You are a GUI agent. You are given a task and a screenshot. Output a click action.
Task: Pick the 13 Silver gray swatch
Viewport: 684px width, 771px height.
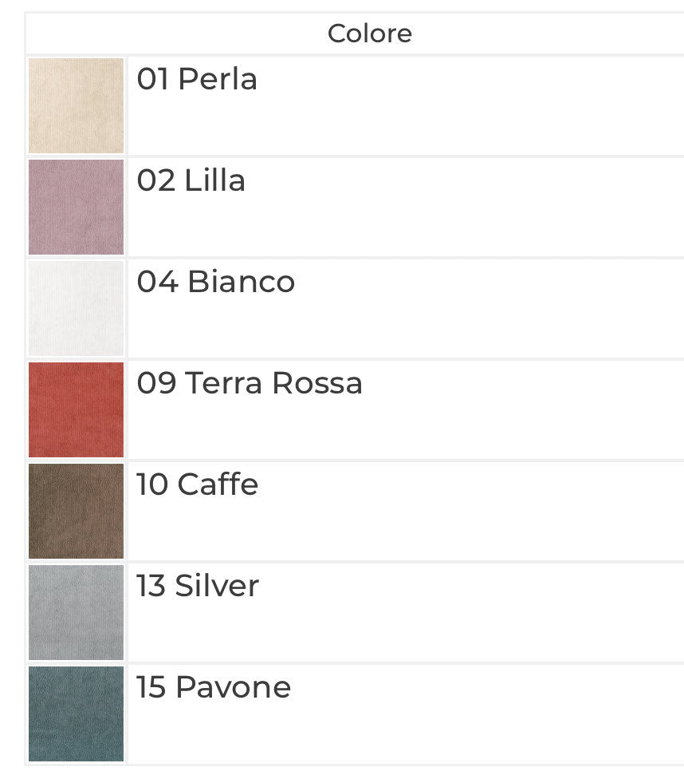pyautogui.click(x=76, y=612)
